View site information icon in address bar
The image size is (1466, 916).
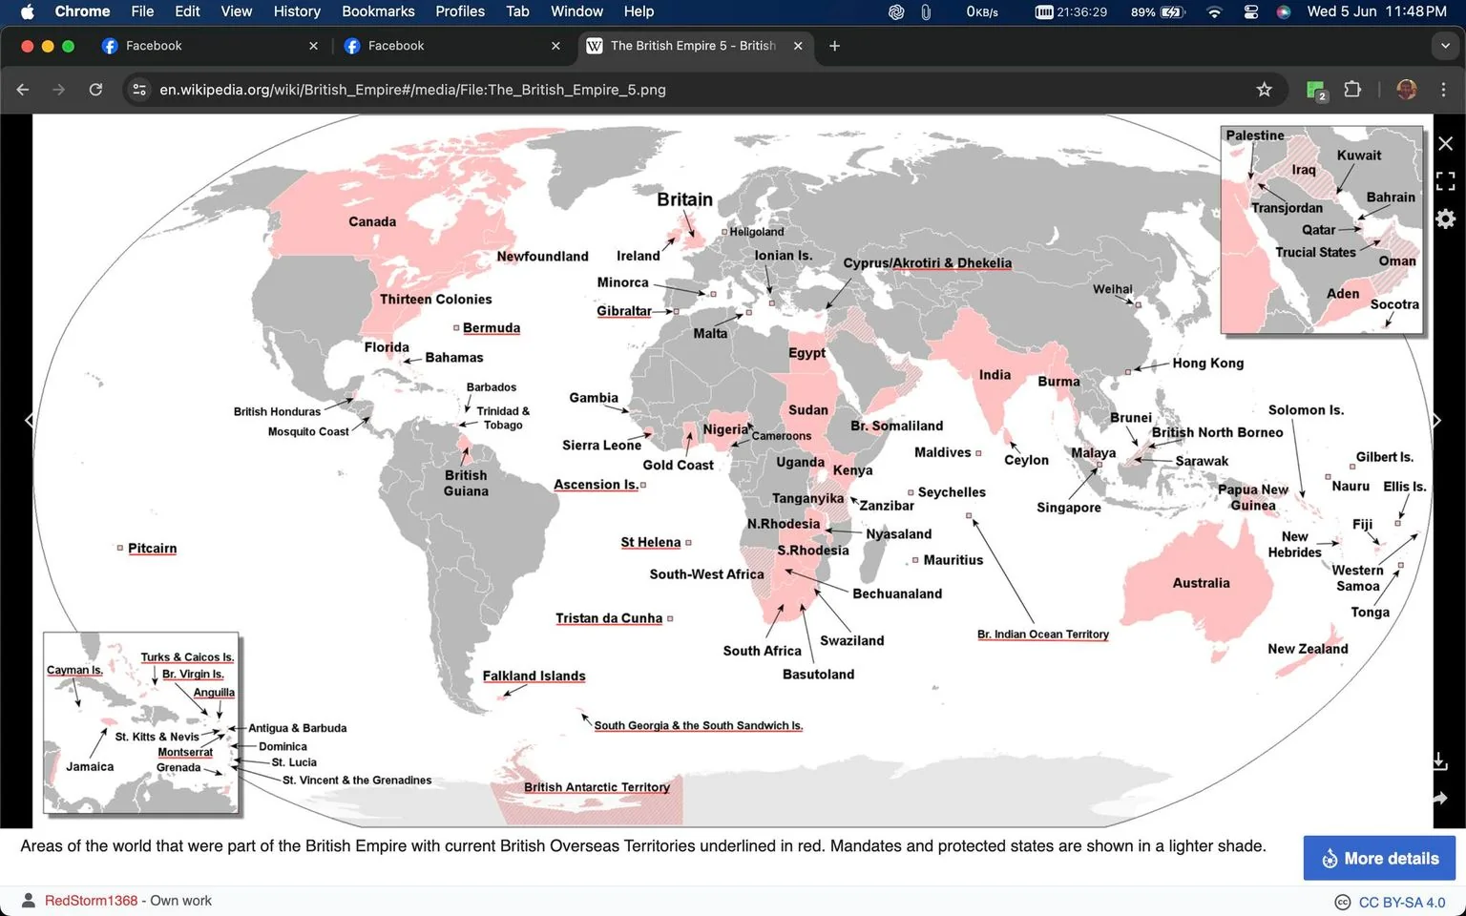[x=139, y=90]
